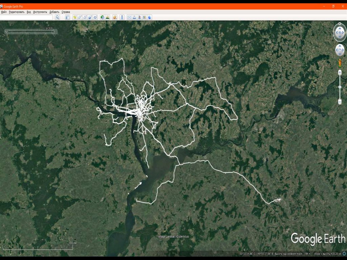
Task: Open the Редактировать menu
Action: pyautogui.click(x=17, y=12)
